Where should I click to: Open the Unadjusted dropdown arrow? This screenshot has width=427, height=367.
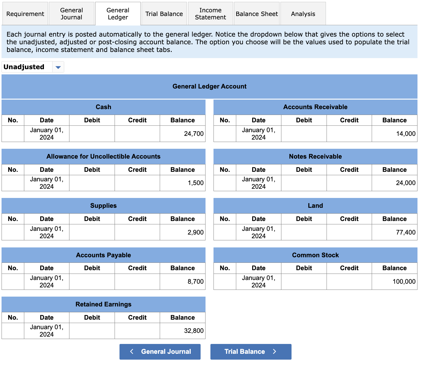point(58,67)
